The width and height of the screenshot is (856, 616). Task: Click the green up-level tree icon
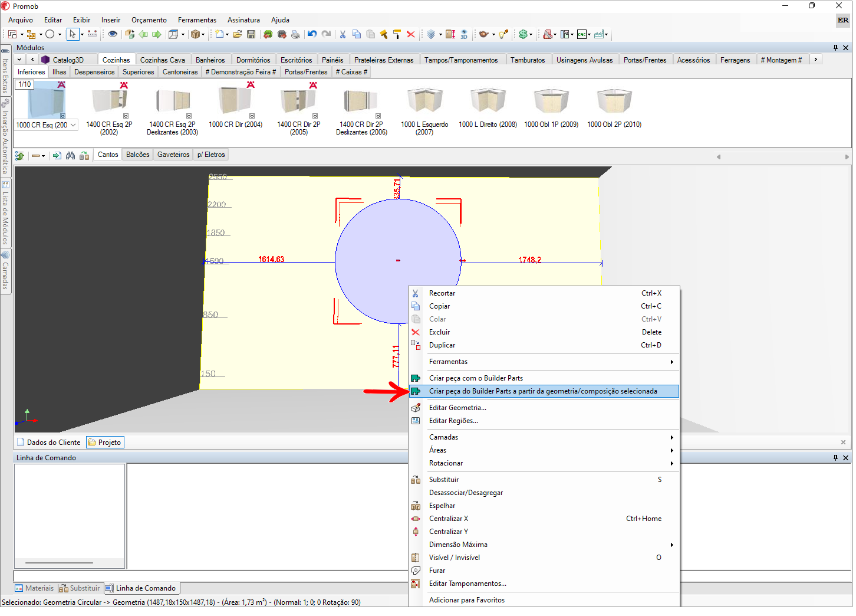coord(19,156)
